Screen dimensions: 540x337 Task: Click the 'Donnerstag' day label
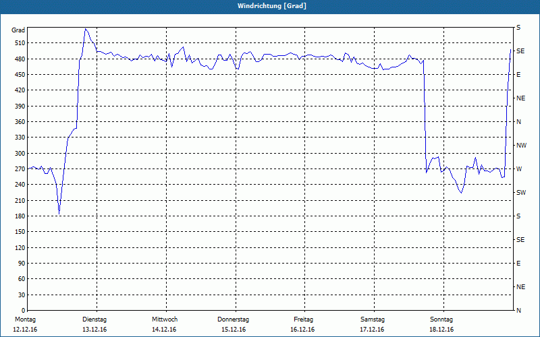pyautogui.click(x=233, y=319)
